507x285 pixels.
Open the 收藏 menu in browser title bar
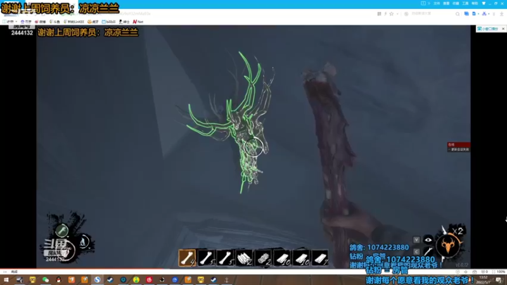click(456, 3)
